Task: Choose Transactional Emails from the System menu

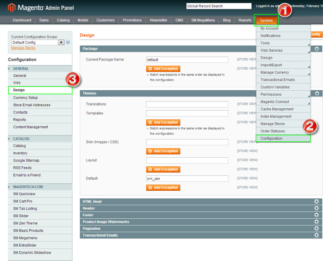Action: 283,80
